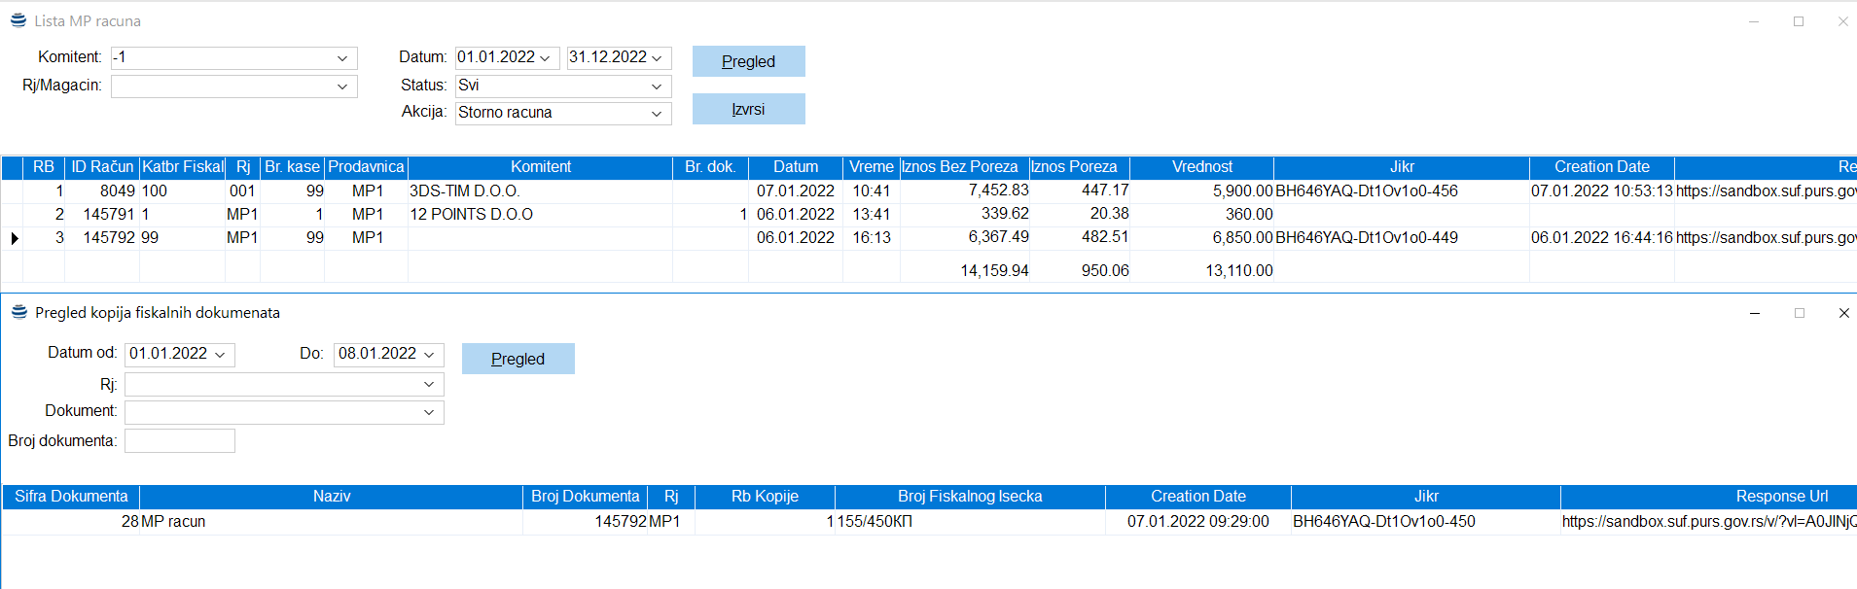Open the Dokument dropdown in the lower window
Screen dimensions: 1857x589
point(428,412)
